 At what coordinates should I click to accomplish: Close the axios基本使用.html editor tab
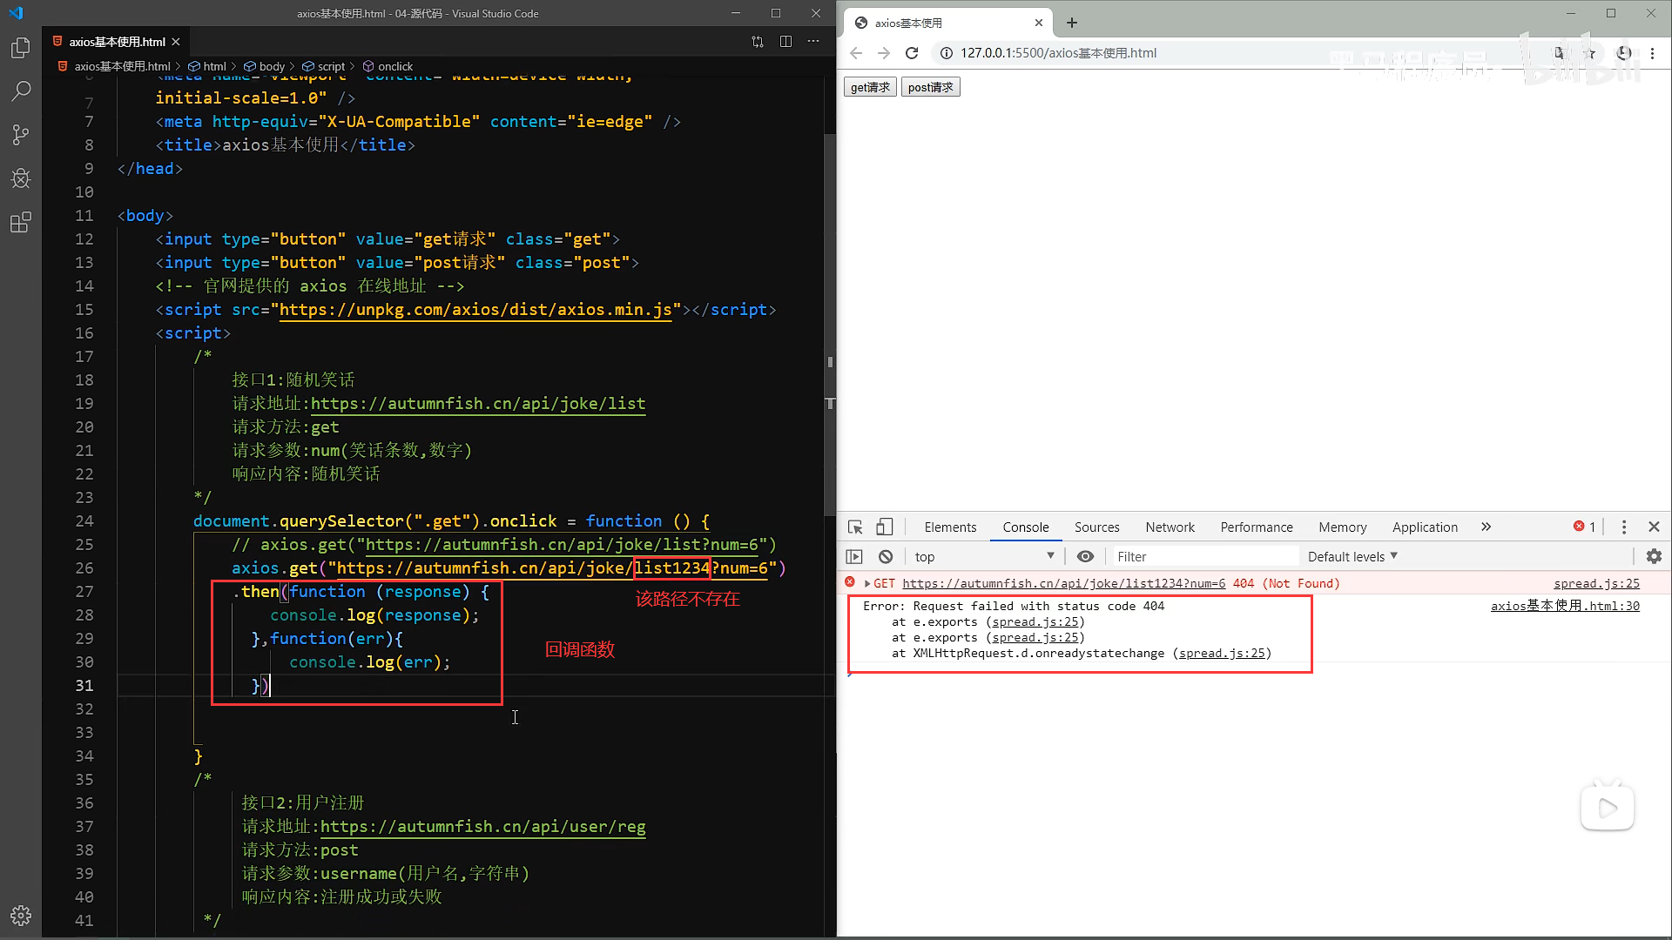pos(176,42)
